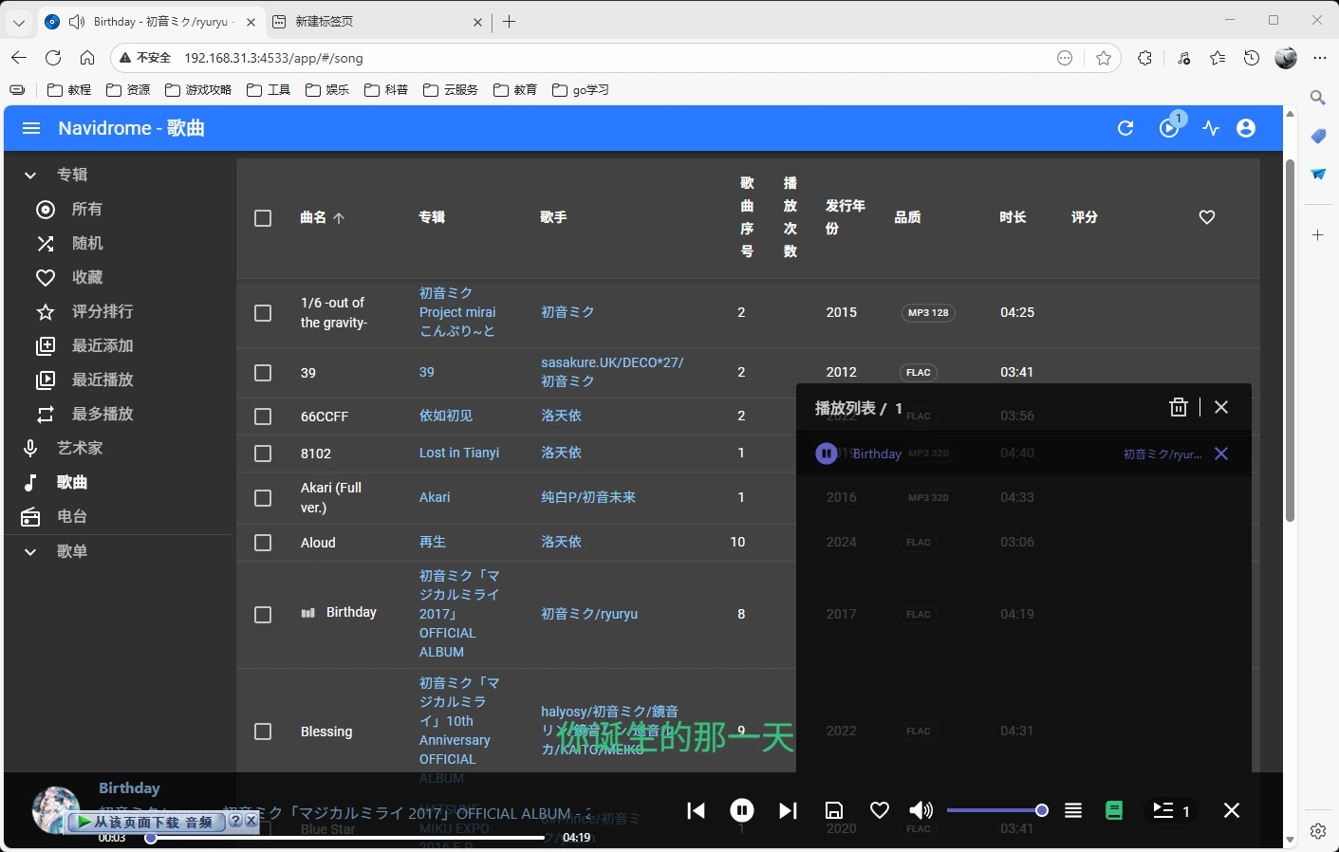Open the user account menu
The width and height of the screenshot is (1339, 852).
[x=1246, y=128]
